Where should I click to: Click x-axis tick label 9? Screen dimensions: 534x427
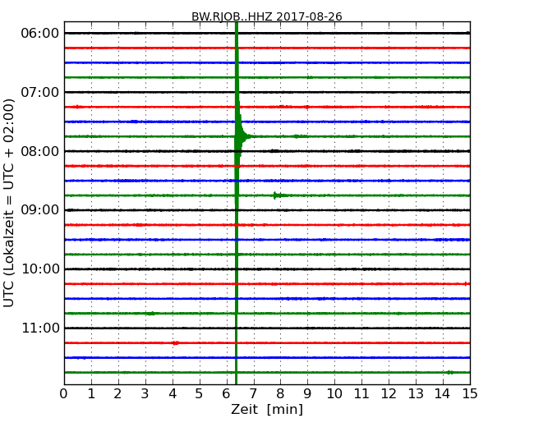click(x=307, y=394)
